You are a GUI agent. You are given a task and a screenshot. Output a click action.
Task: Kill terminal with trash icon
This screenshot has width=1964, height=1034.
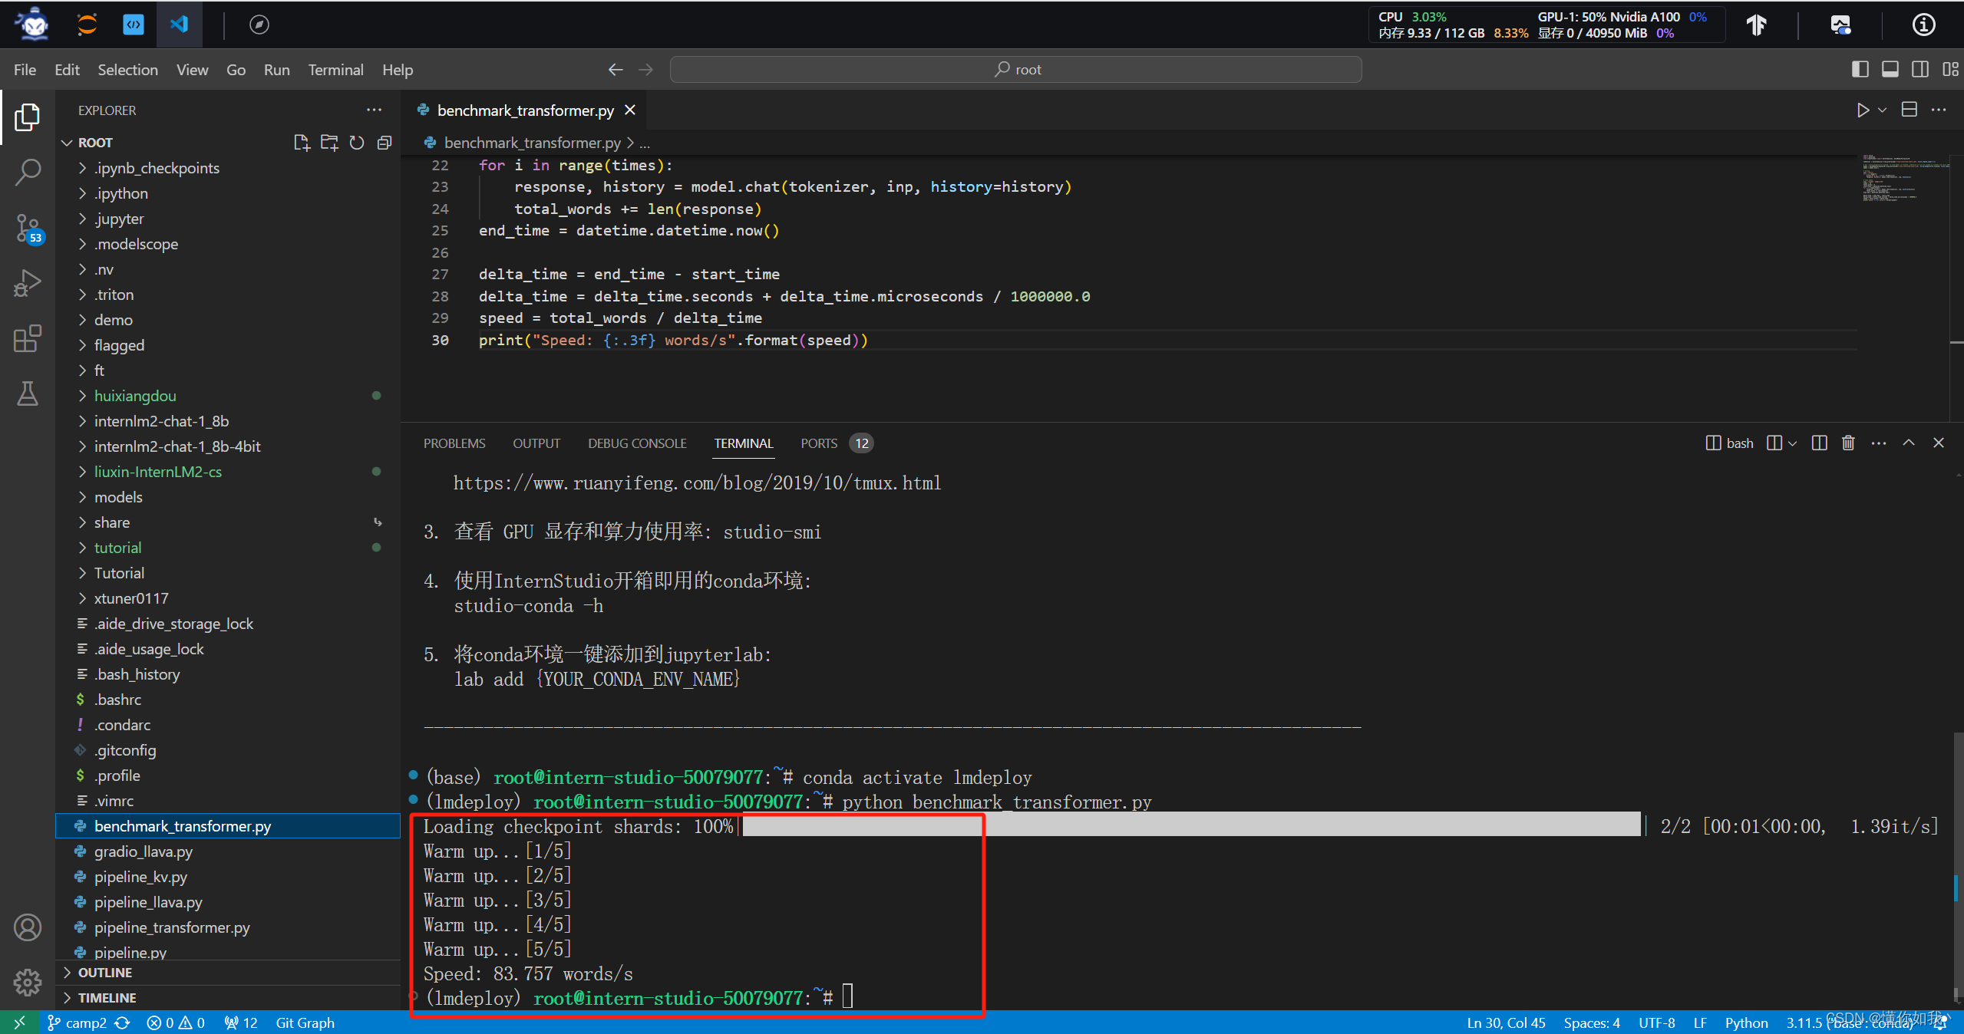1848,443
